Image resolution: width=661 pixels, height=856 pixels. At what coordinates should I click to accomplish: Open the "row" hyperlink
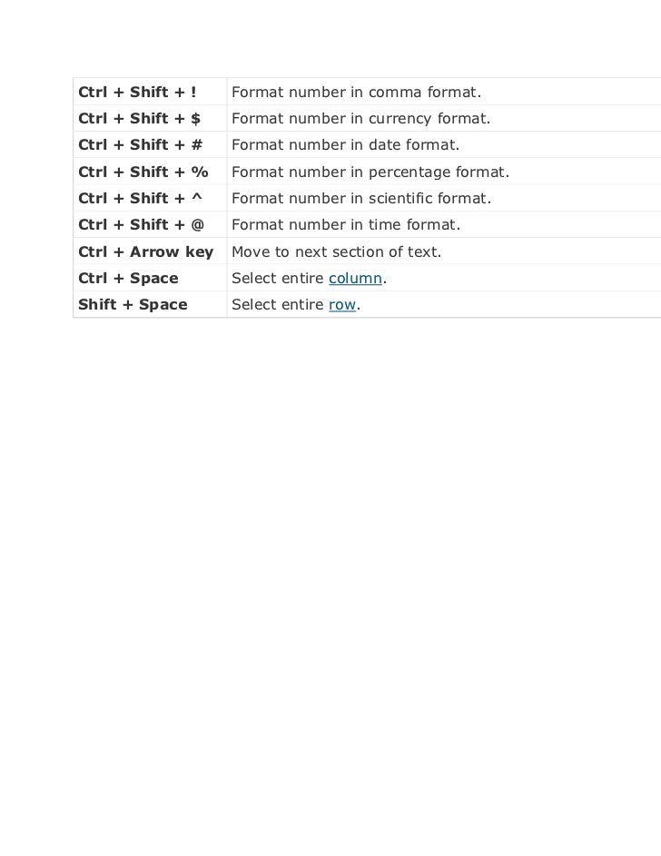pyautogui.click(x=342, y=305)
